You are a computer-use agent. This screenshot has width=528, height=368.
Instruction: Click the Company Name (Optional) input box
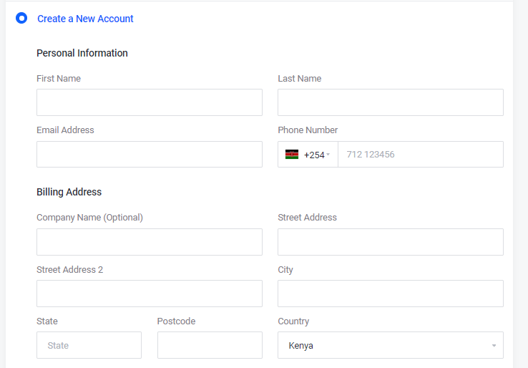coord(149,242)
